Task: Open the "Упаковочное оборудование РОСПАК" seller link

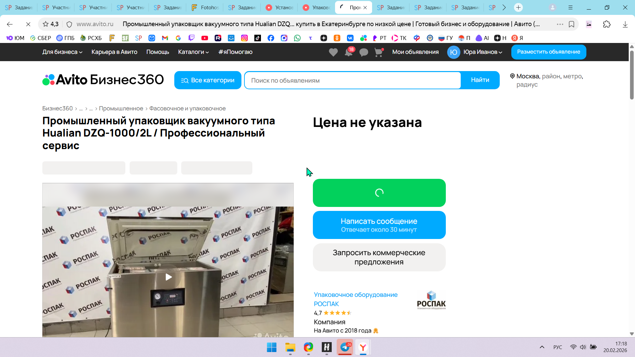Action: tap(355, 299)
